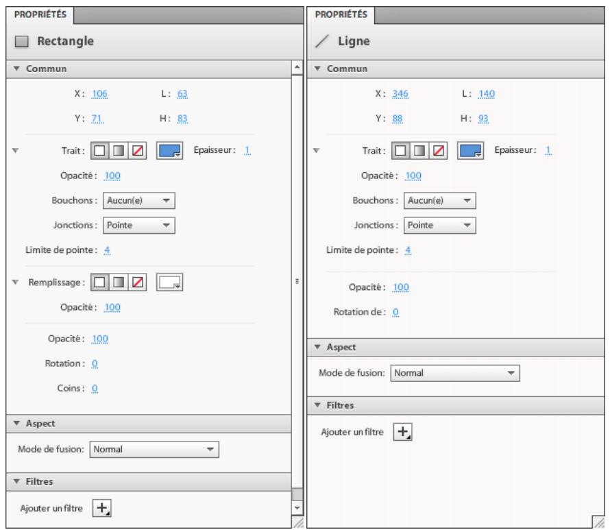Viewport: 610px width, 530px height.
Task: Collapse Filtres section in Ligne panel
Action: (317, 405)
